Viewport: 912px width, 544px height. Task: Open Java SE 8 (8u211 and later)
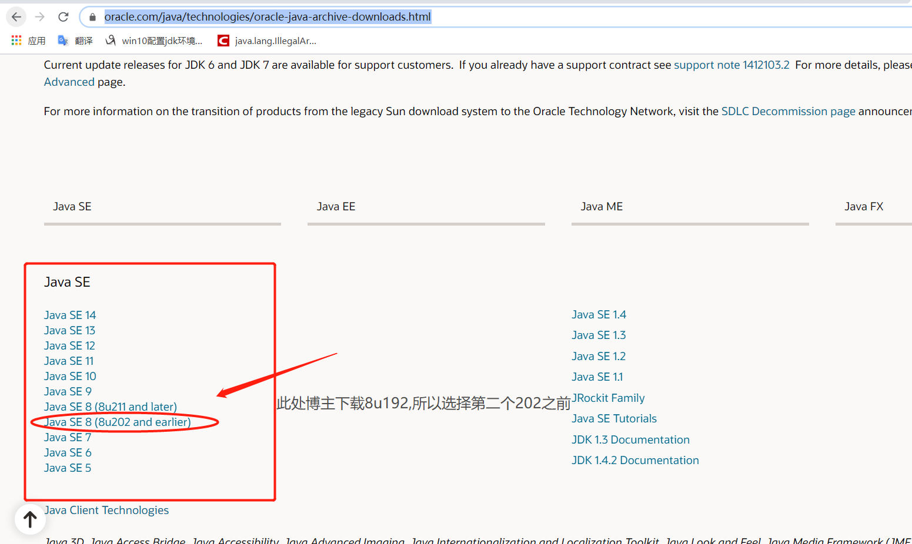(x=110, y=407)
